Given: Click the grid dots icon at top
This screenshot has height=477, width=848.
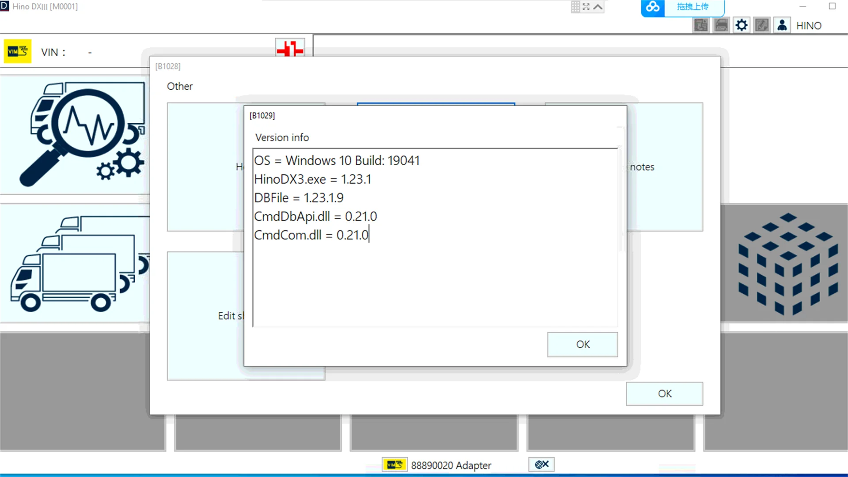Looking at the screenshot, I should point(575,7).
